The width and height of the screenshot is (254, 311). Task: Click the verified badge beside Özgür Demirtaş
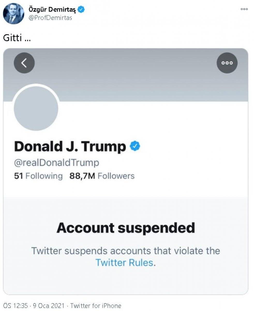pos(81,10)
